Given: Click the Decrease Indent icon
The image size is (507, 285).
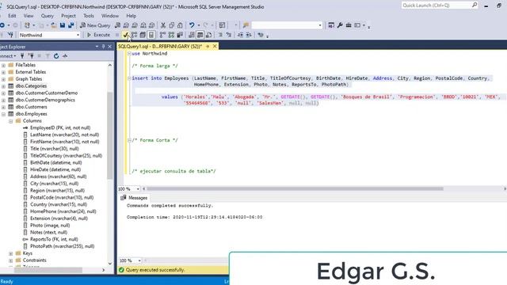Looking at the screenshot, I should (240, 35).
